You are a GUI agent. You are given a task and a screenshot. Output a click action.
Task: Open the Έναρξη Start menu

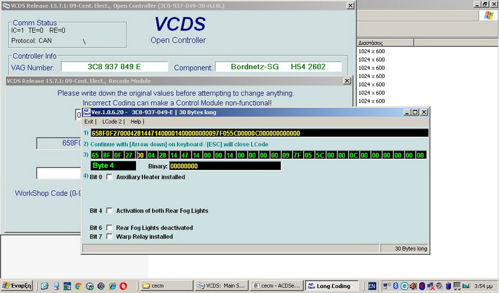(17, 286)
